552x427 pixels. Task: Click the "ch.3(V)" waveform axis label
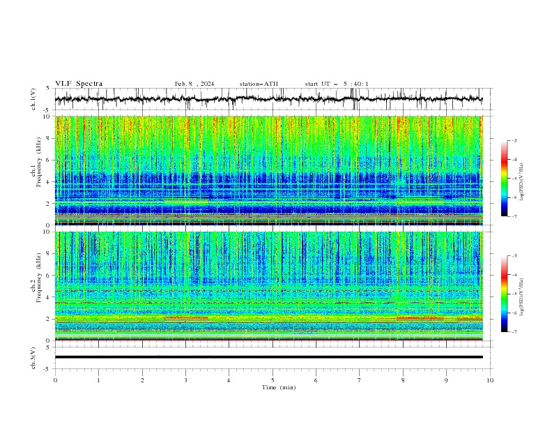pos(33,358)
